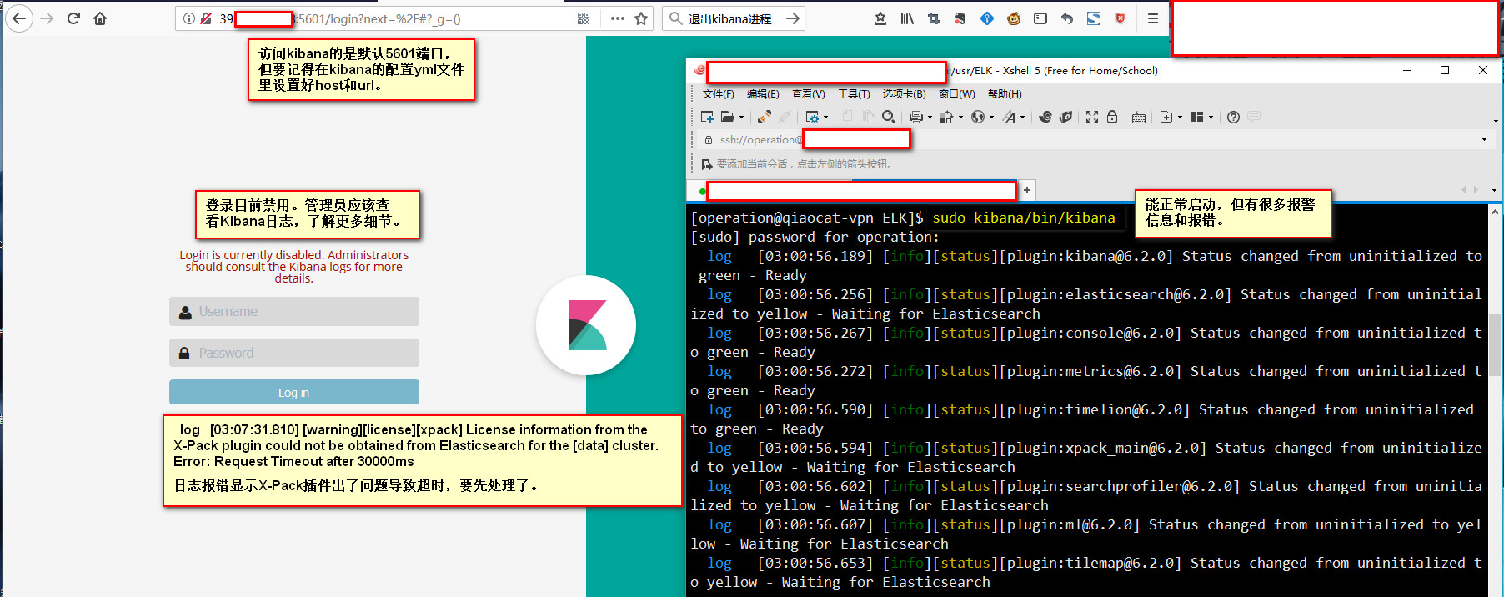Click the virtual keyboard icon
1504x597 pixels.
pos(1139,118)
